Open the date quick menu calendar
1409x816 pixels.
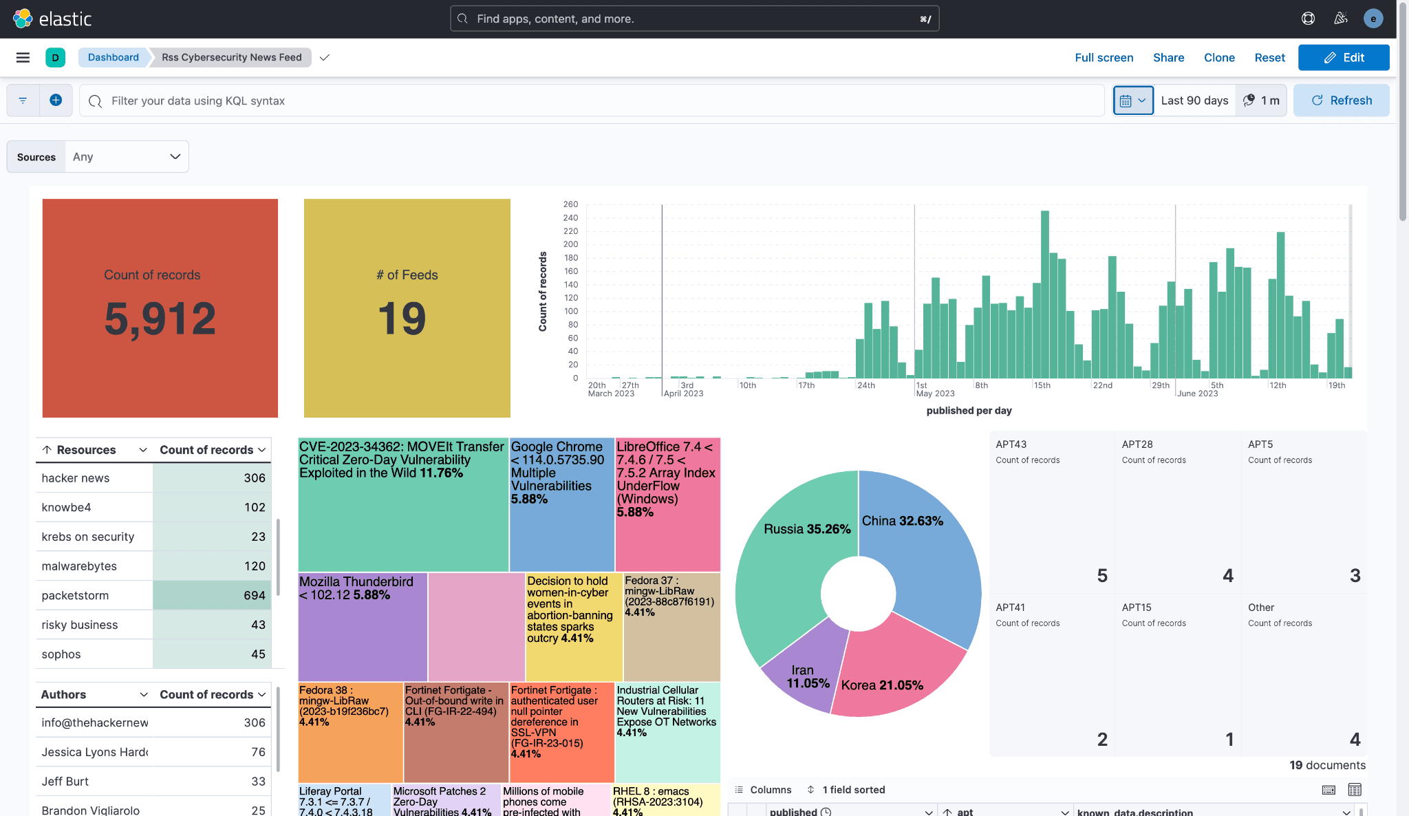coord(1132,100)
